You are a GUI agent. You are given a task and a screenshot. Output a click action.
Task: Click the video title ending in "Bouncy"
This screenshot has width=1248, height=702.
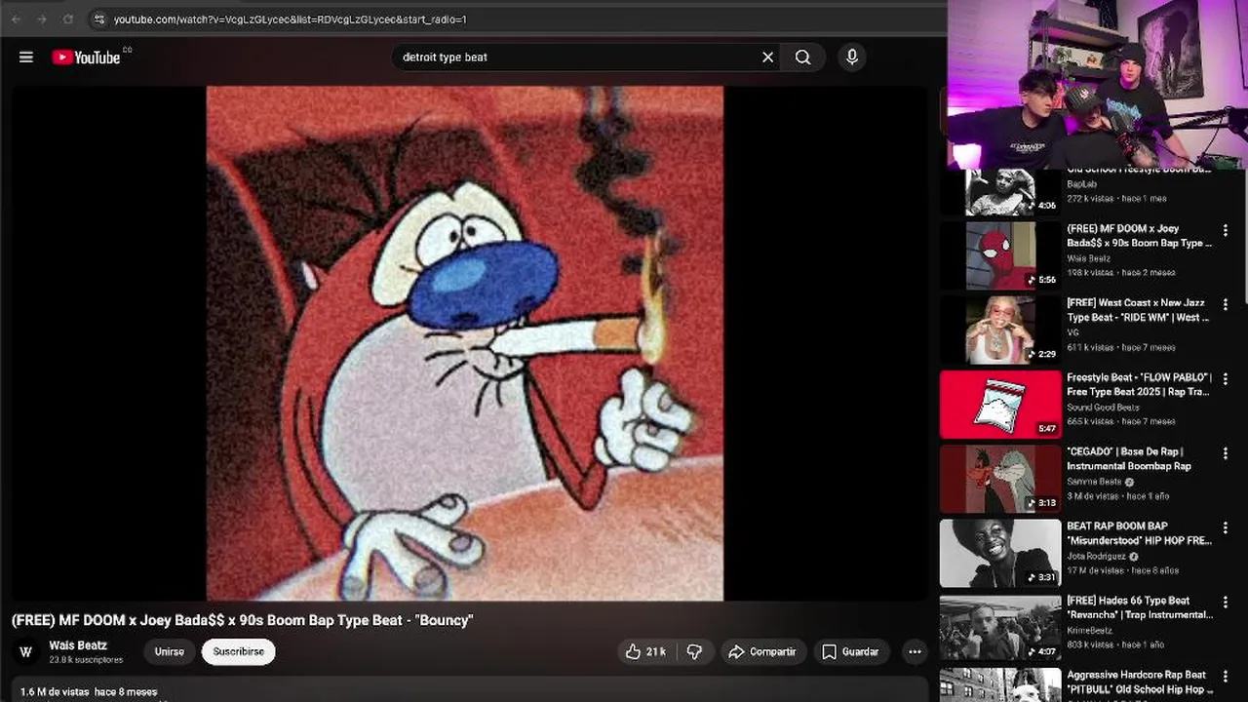pos(243,620)
